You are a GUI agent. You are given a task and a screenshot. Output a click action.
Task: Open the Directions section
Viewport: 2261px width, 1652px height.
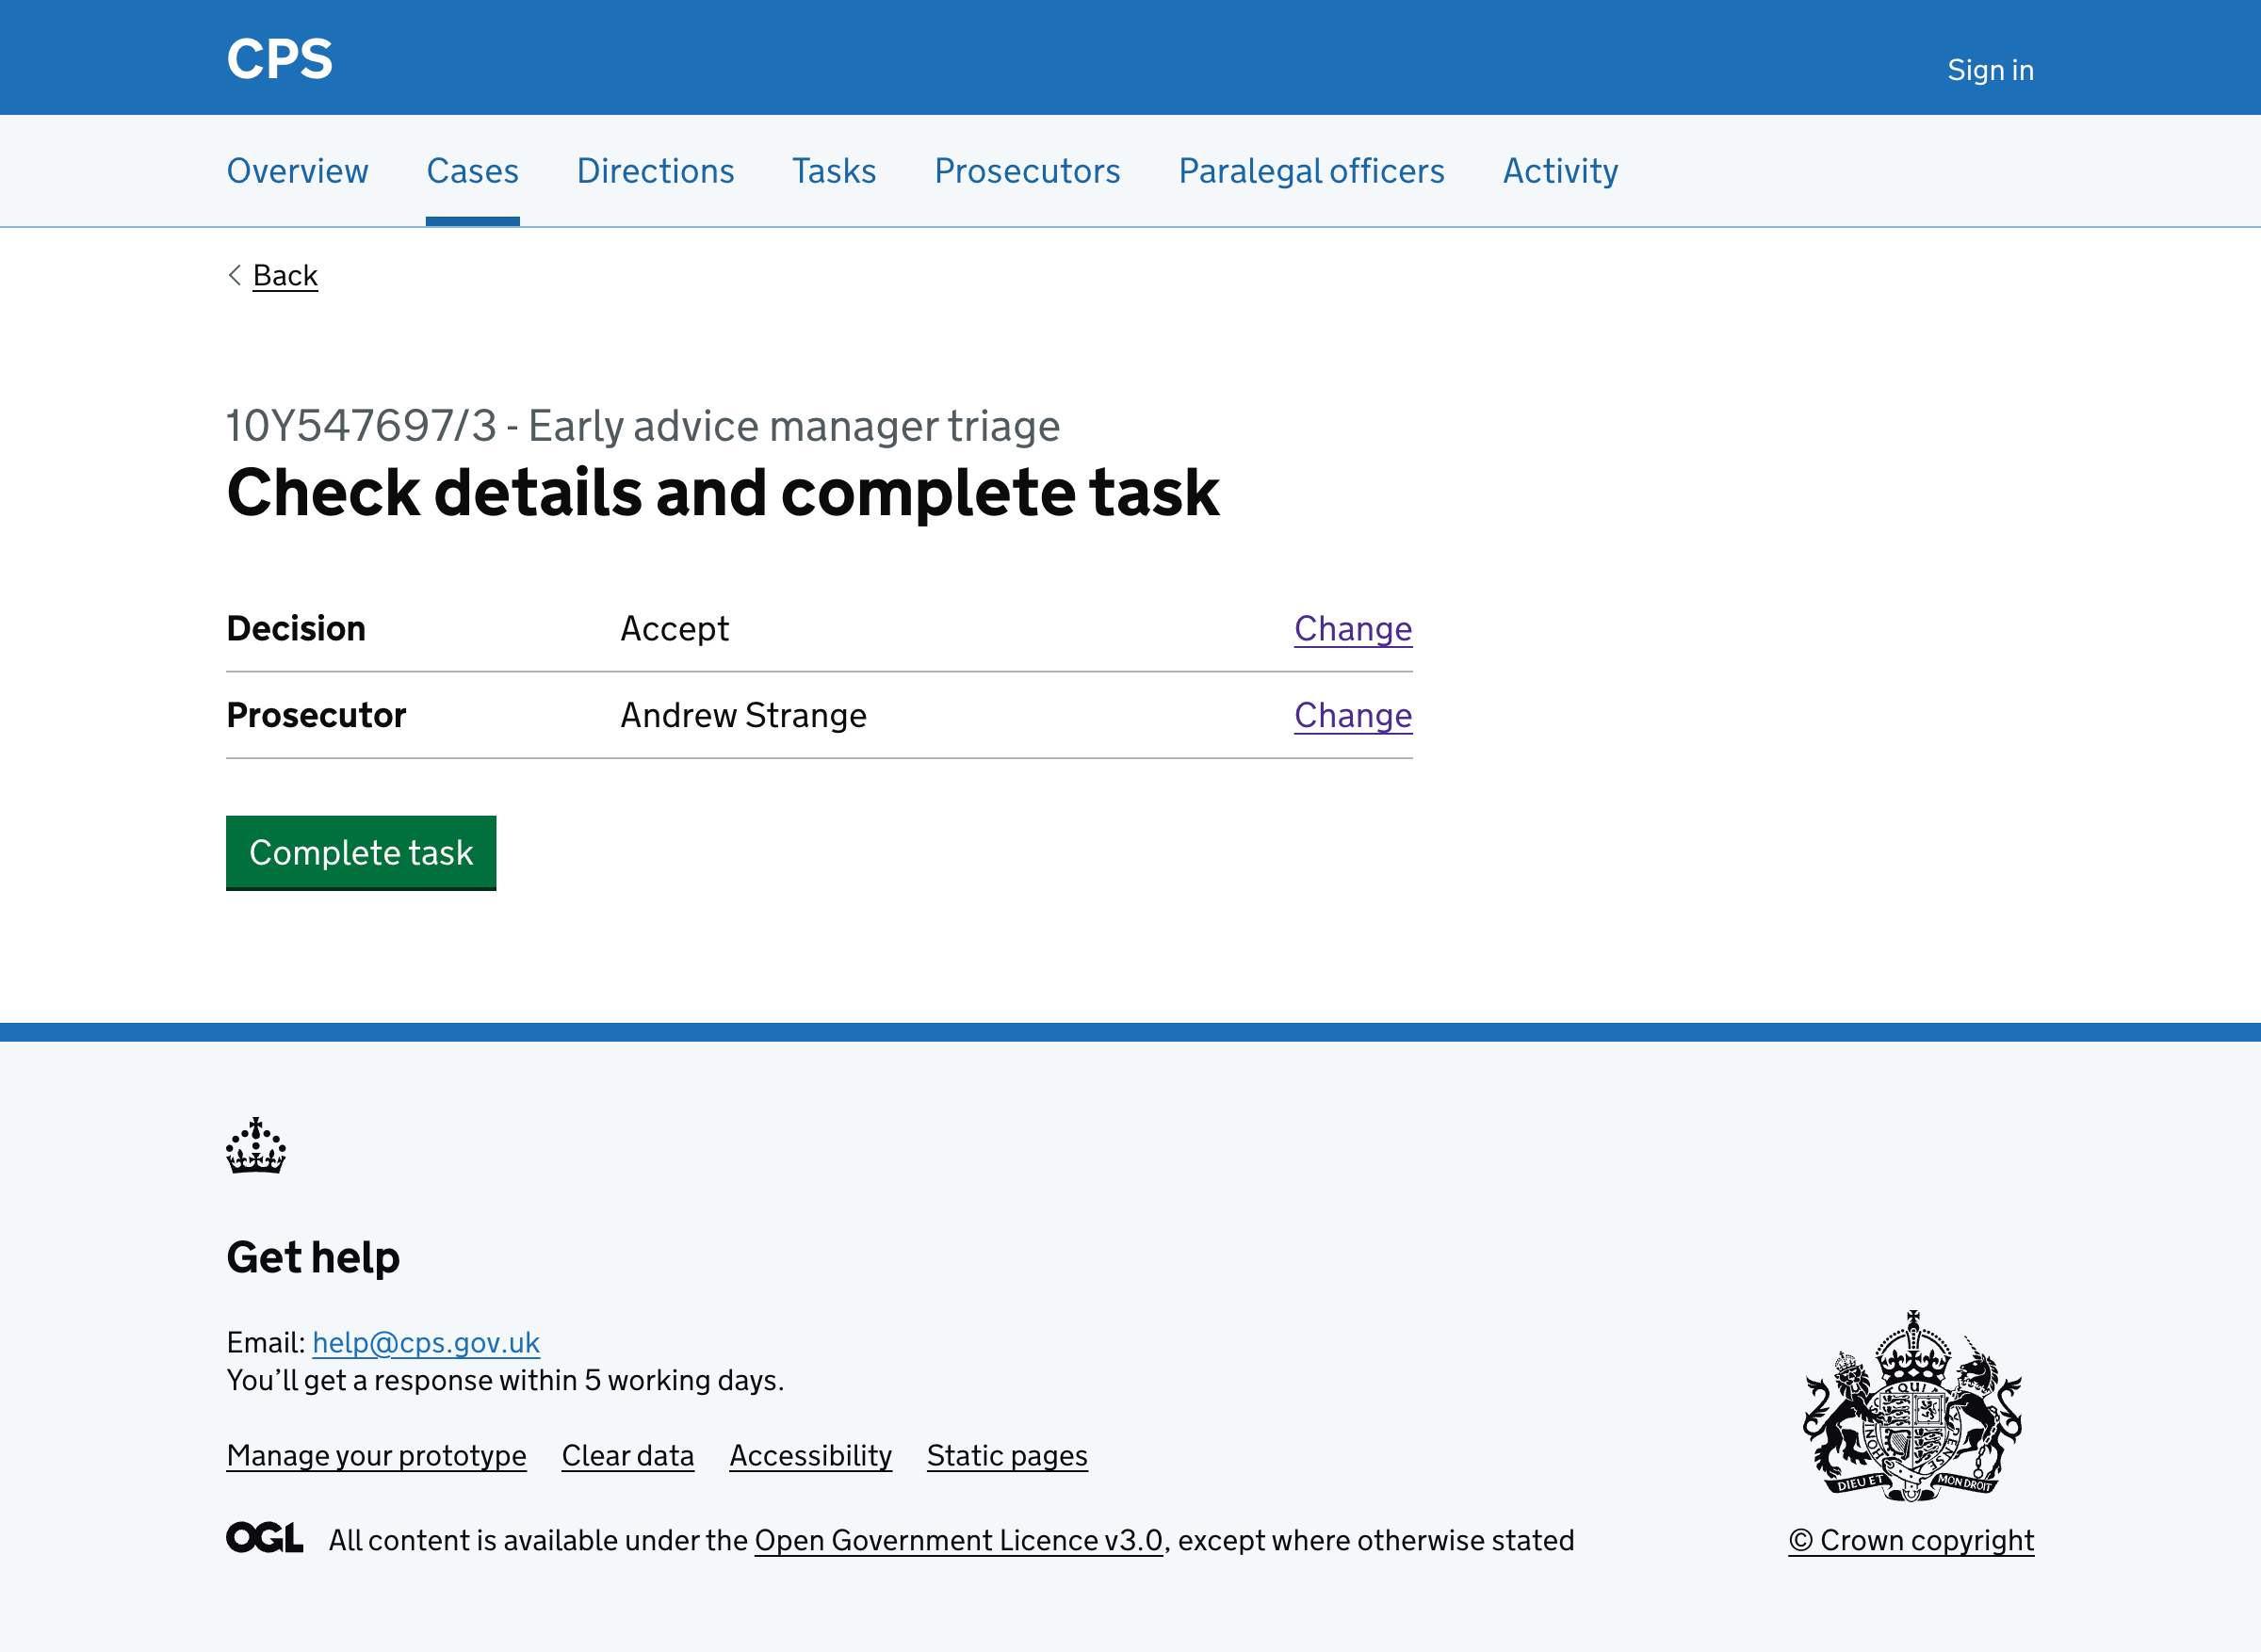(655, 171)
